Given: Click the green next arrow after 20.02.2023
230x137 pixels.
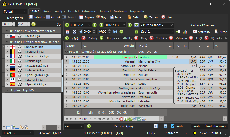Looking at the screenshot, I should [130, 25].
